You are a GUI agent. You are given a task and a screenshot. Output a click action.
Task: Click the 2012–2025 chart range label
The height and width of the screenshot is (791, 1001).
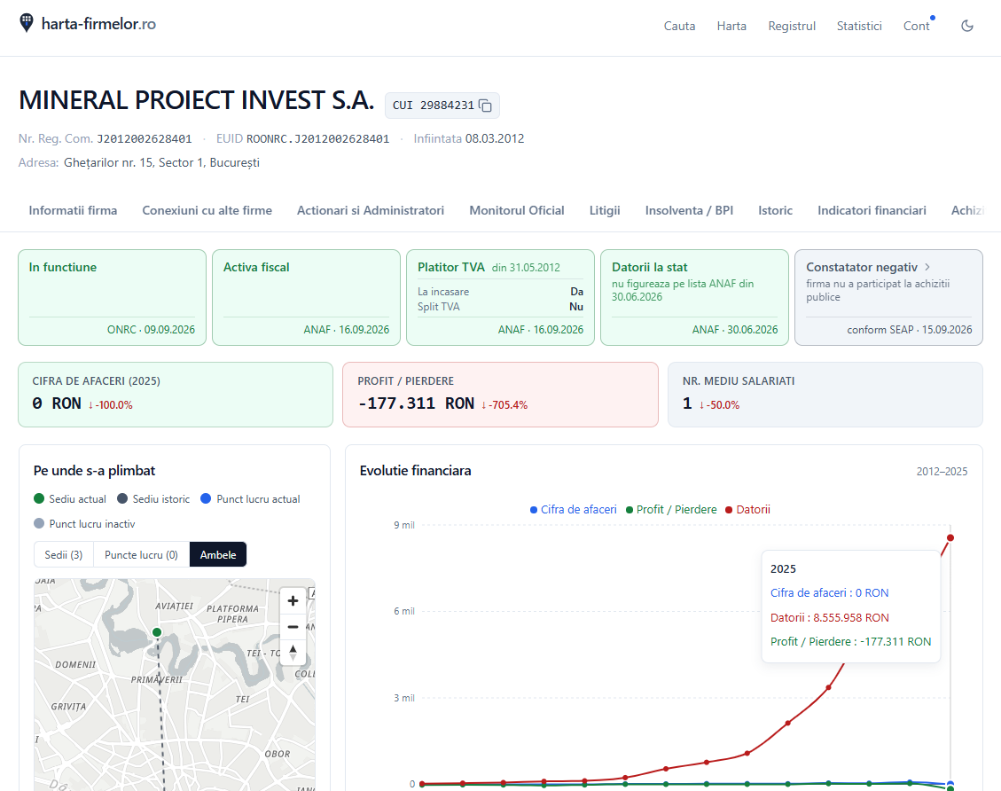pos(942,471)
